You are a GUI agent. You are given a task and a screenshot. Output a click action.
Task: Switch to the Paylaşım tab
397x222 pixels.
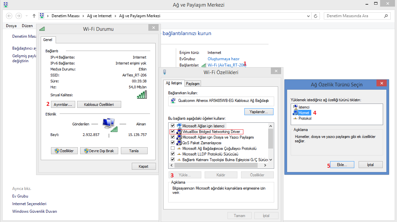(x=192, y=84)
